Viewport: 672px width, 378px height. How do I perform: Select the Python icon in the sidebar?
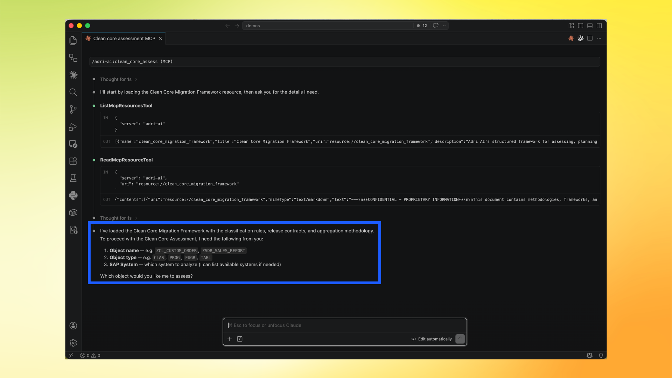pyautogui.click(x=73, y=195)
